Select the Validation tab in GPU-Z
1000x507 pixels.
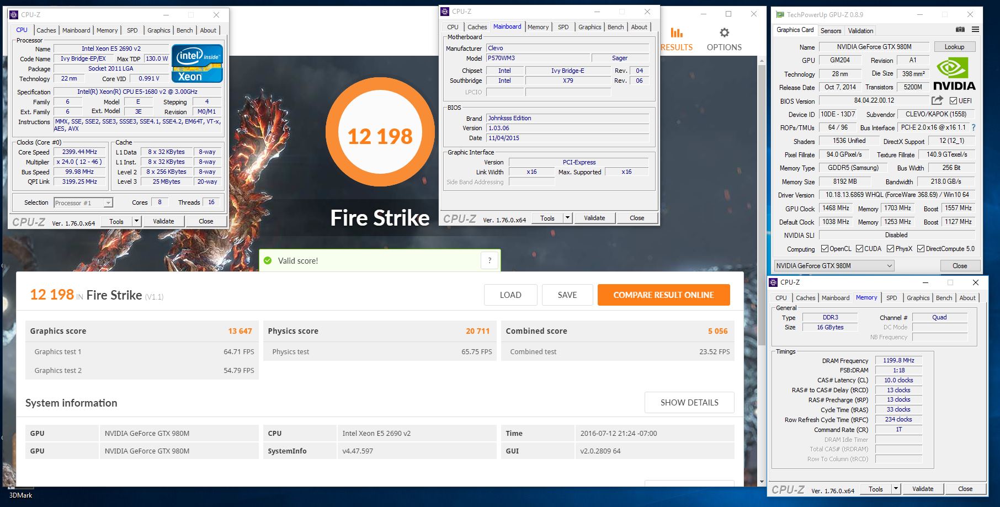pyautogui.click(x=860, y=31)
